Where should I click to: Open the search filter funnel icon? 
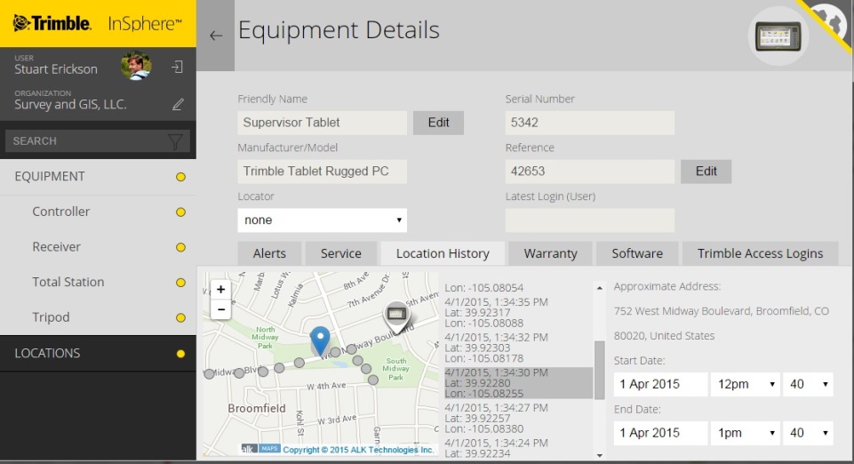click(x=175, y=141)
